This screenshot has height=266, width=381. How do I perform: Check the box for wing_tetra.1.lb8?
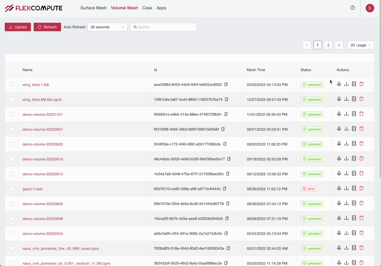(12, 85)
